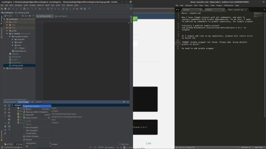This screenshot has width=266, height=149.
Task: Switch to coreEngine editor tab
Action: click(x=62, y=16)
